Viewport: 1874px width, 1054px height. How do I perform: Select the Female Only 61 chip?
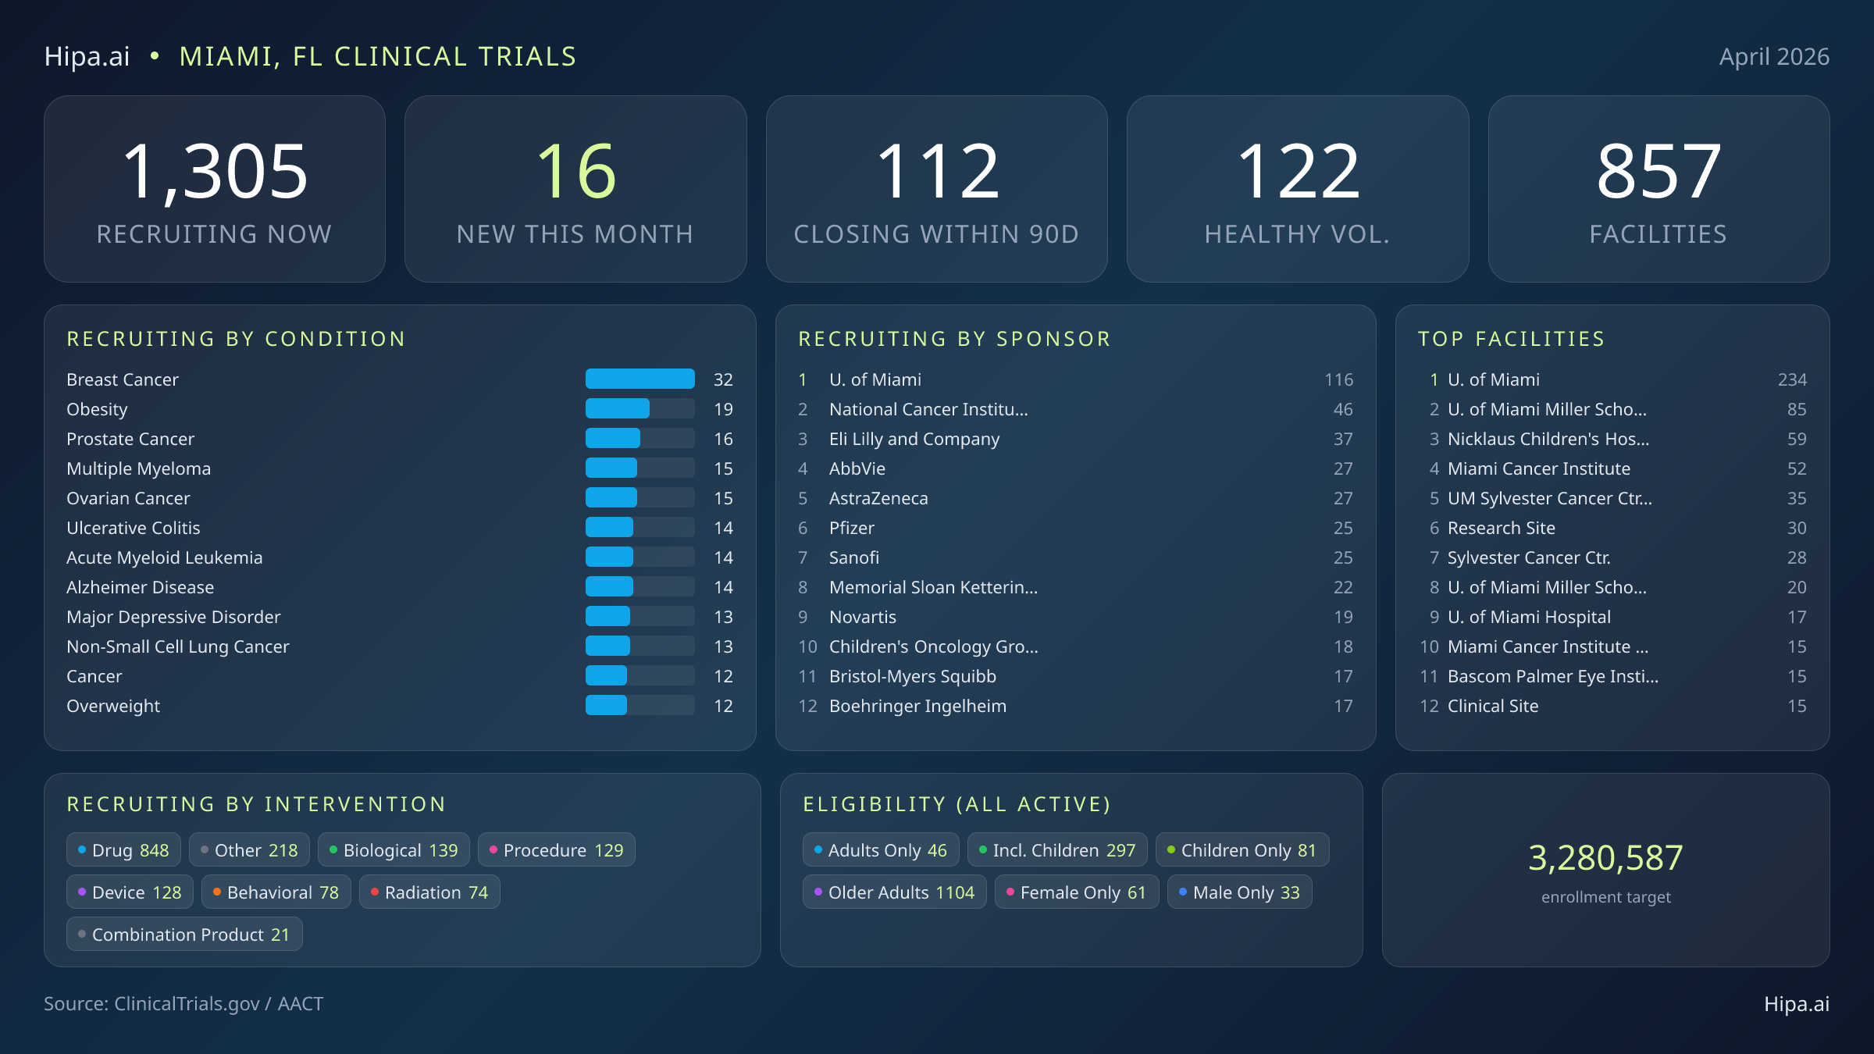point(1077,892)
